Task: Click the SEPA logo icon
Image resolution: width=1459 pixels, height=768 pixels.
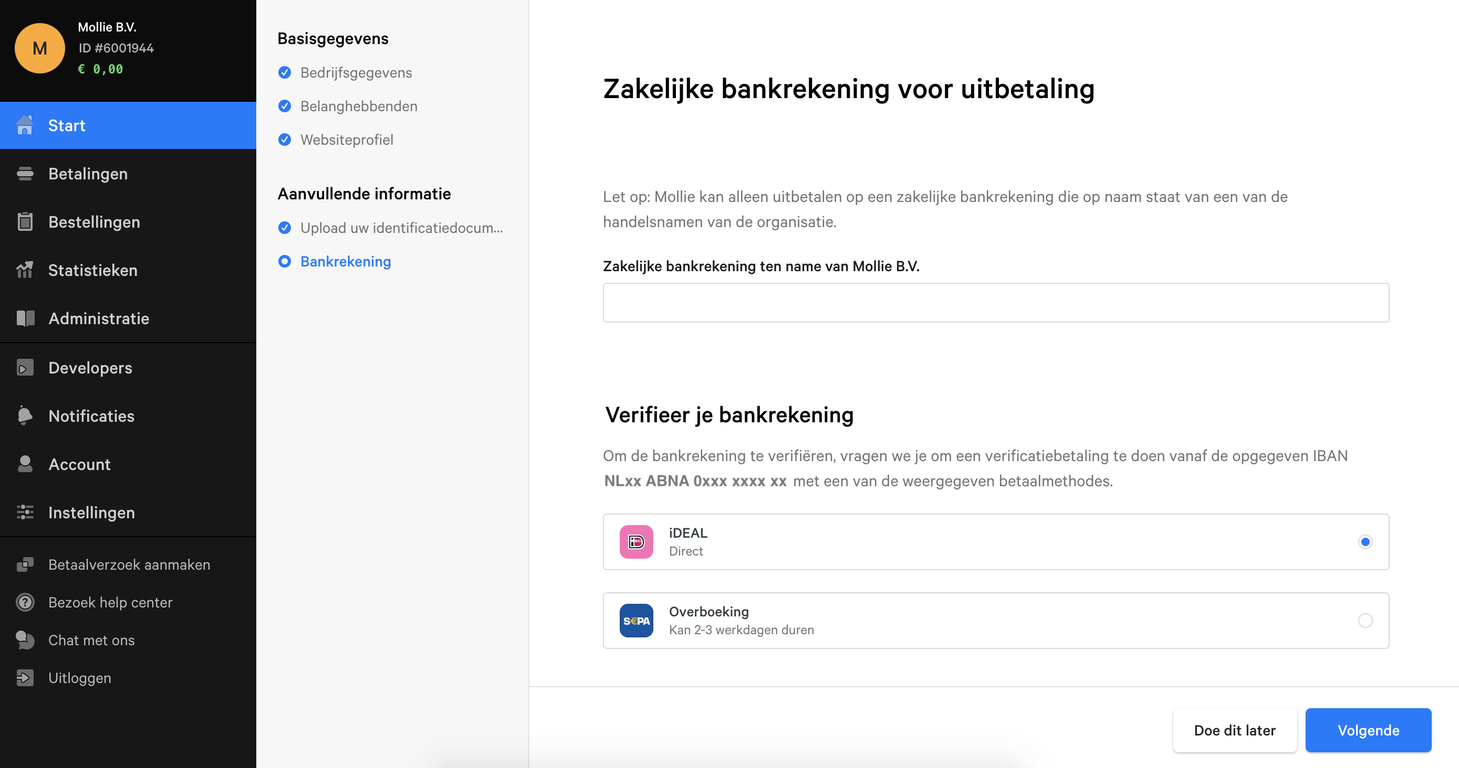Action: pos(636,621)
